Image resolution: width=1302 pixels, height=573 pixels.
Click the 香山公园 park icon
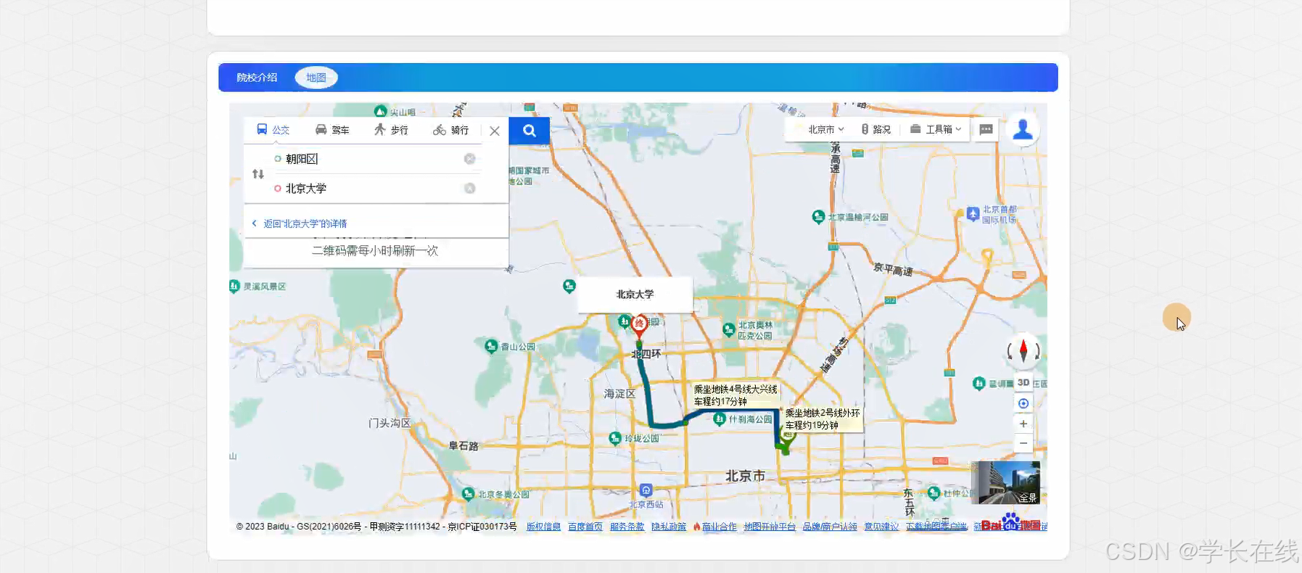[491, 346]
